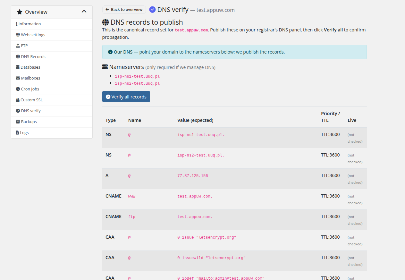The width and height of the screenshot is (405, 280).
Task: Click the value isp-ns2-test.uuq.pl. in NS row
Action: pos(201,155)
